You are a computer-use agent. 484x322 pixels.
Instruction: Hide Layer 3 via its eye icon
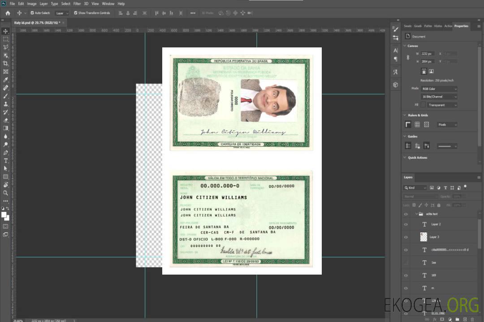tap(406, 237)
